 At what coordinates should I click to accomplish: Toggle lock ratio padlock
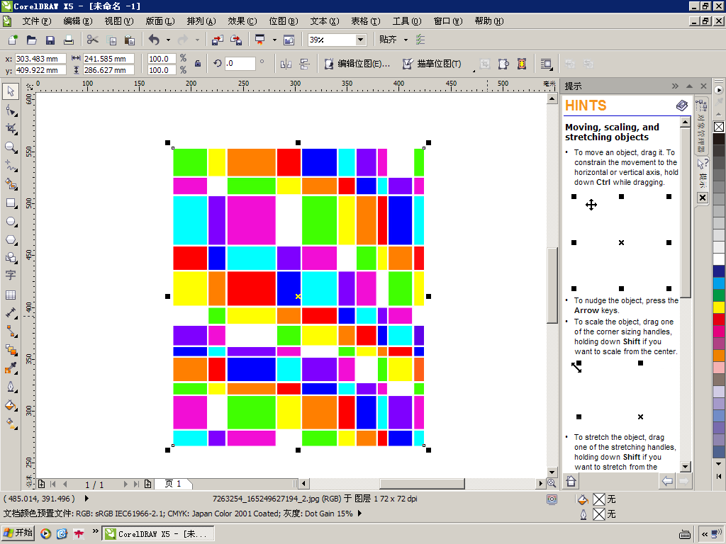[198, 64]
